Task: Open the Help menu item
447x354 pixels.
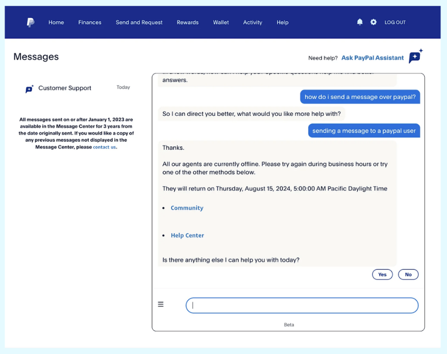Action: 282,22
